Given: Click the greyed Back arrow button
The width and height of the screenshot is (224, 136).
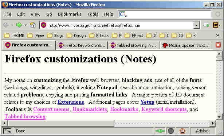Looking at the screenshot, I should tap(6, 25).
